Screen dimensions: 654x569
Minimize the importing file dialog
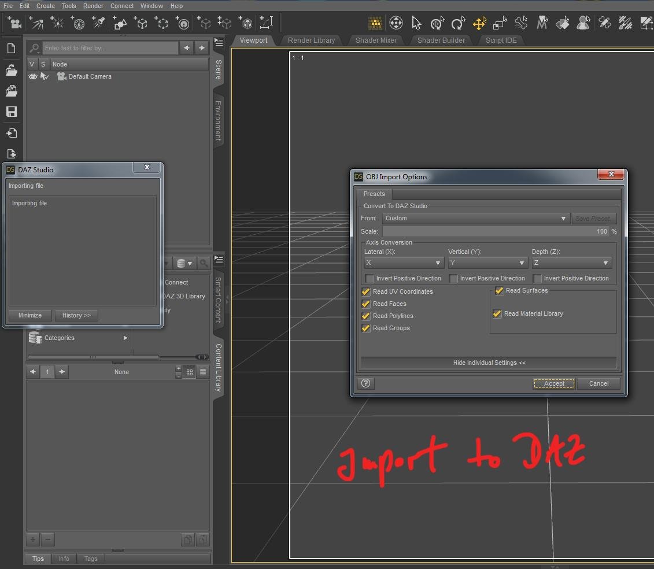coord(30,315)
